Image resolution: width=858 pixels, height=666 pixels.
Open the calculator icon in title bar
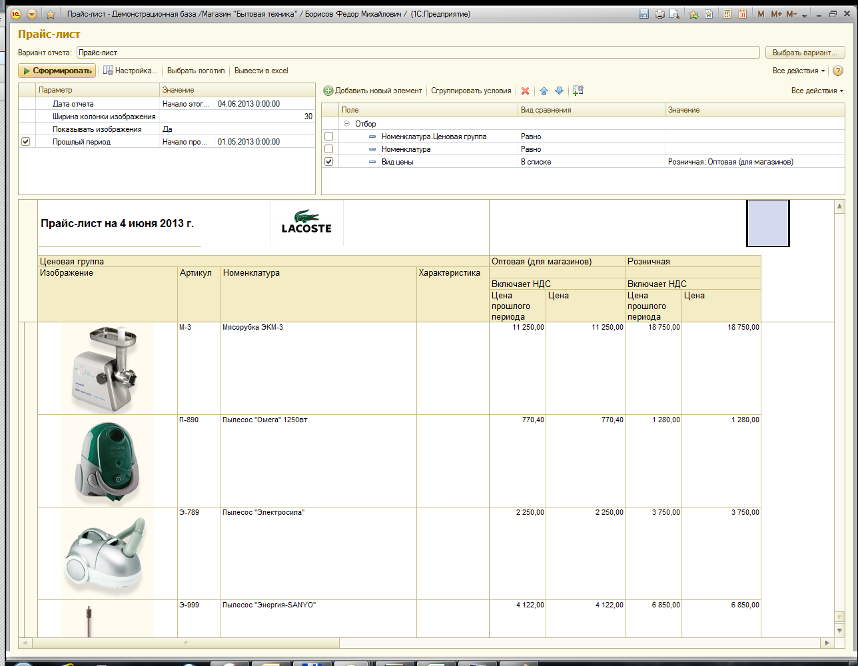pyautogui.click(x=727, y=14)
